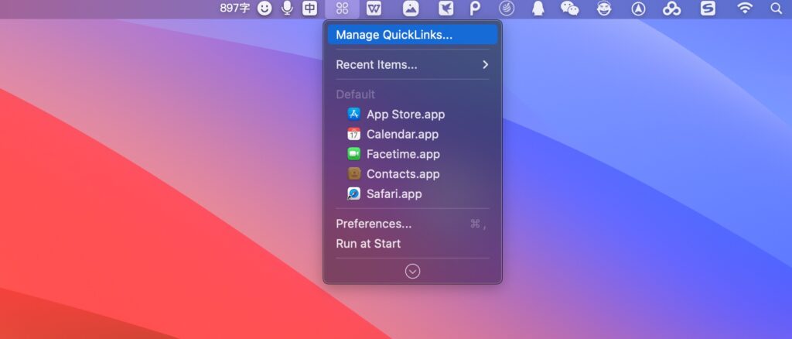Launch Facetime.app from the list

[x=403, y=154]
